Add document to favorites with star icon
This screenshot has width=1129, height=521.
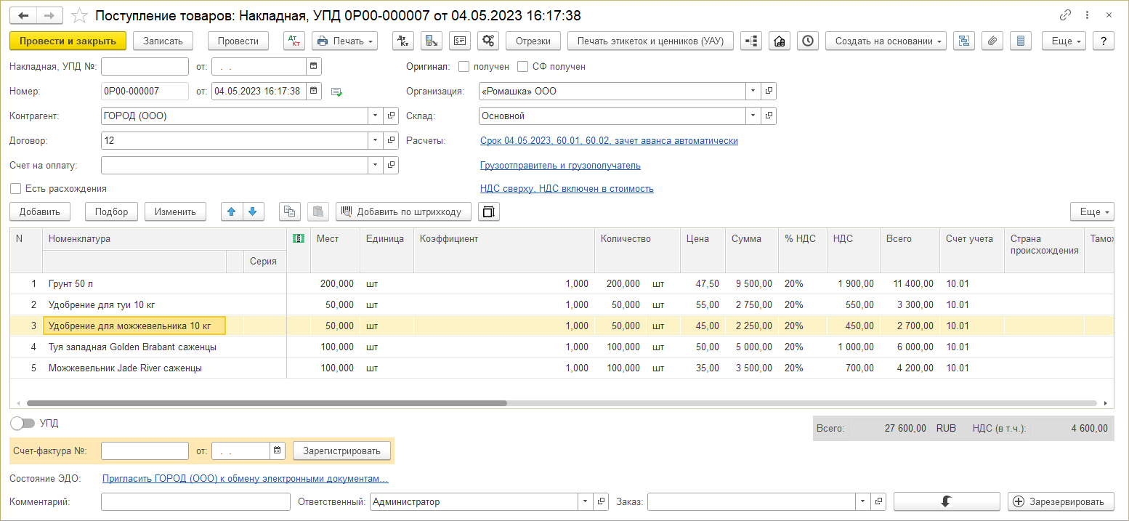pos(81,15)
